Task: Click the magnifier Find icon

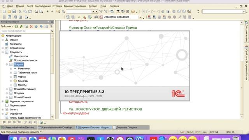Action: 63,11
